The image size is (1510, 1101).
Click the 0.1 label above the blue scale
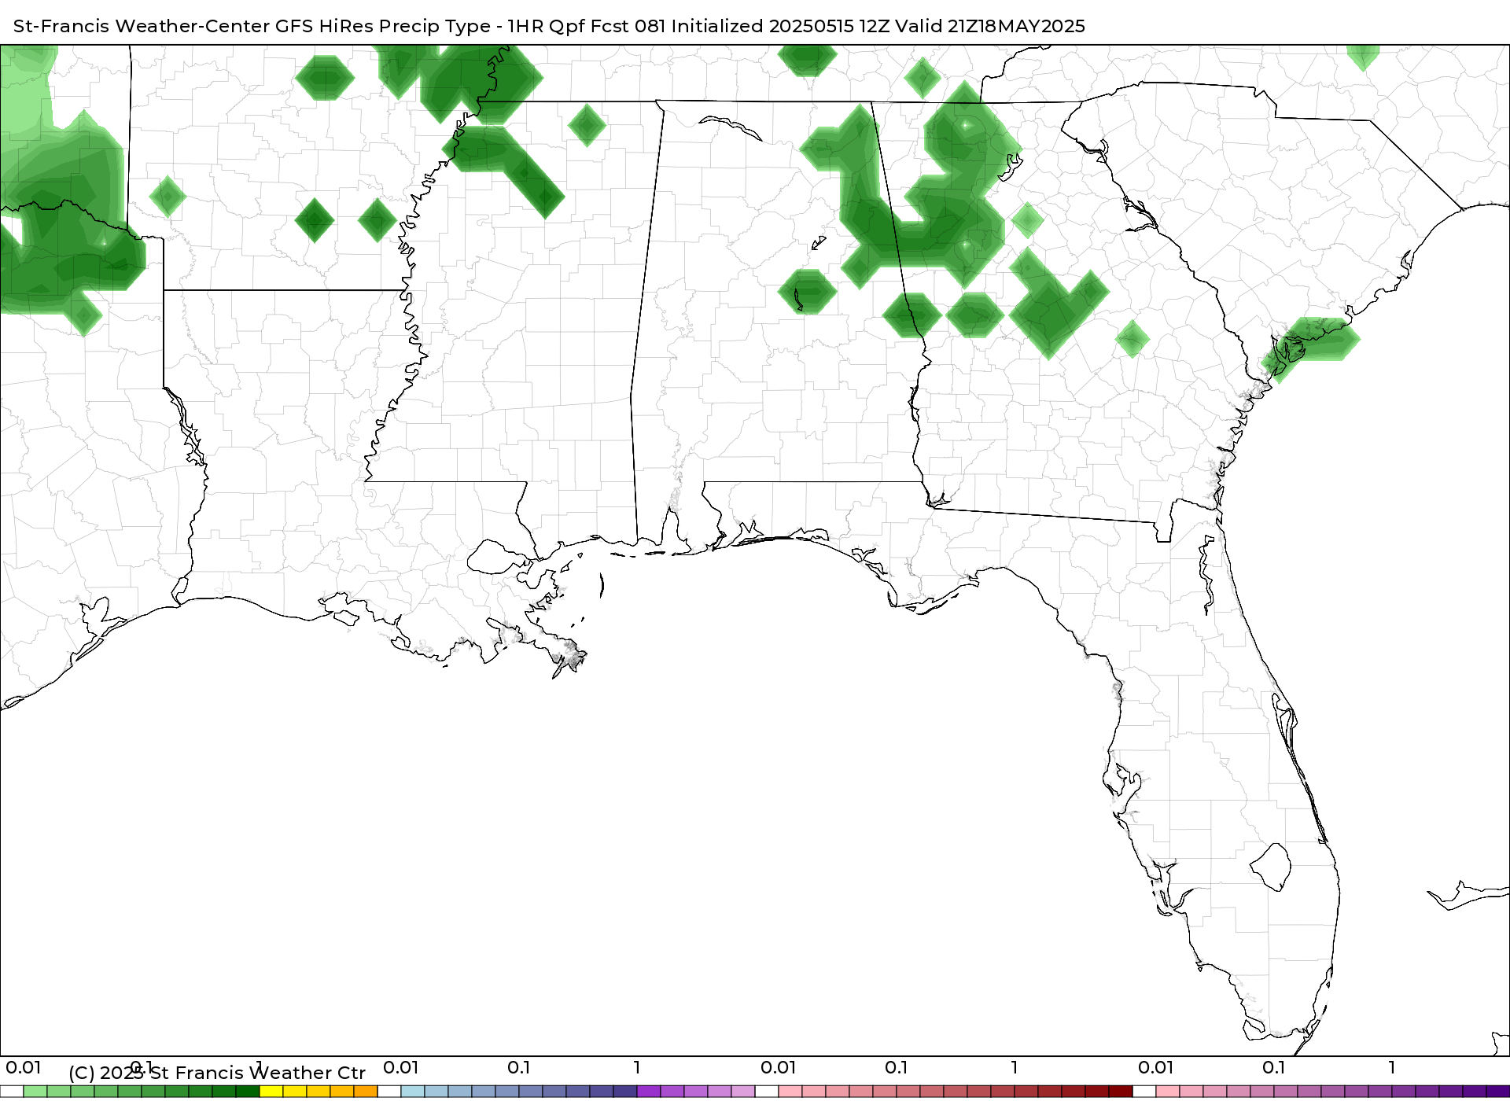coord(519,1068)
